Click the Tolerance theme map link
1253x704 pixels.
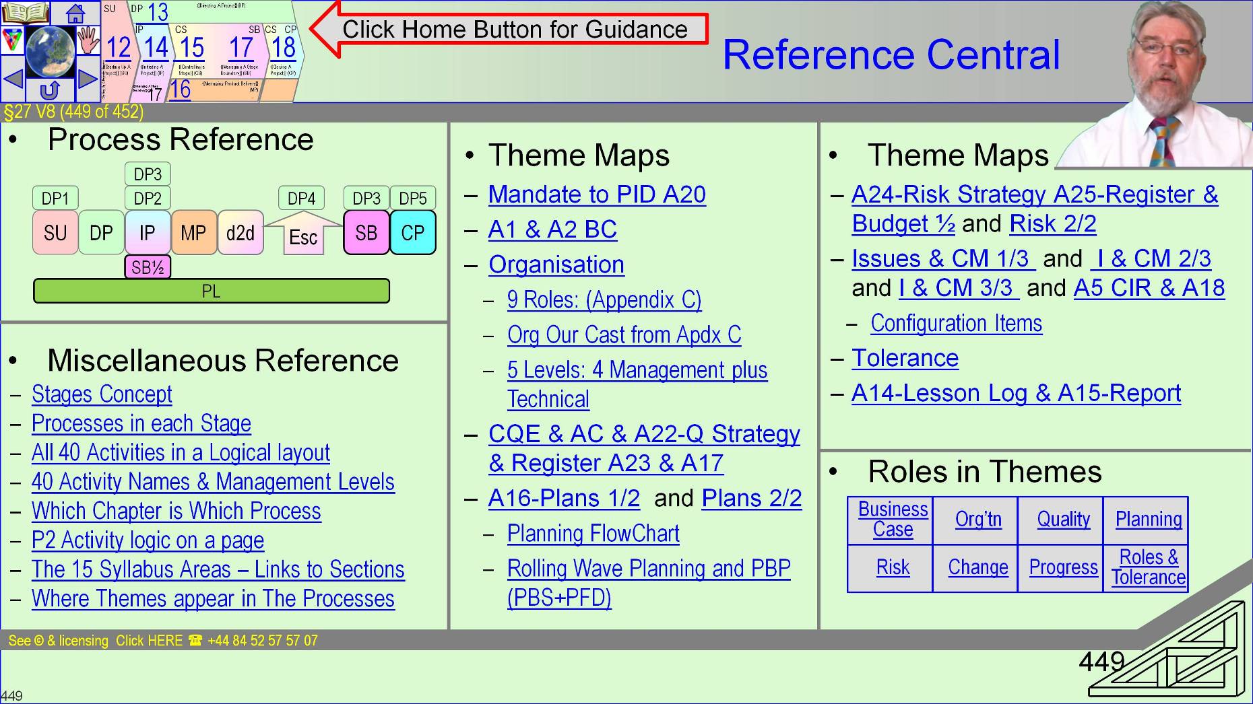[x=905, y=358]
